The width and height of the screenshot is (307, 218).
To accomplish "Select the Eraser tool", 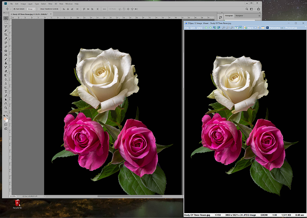I will pos(6,71).
